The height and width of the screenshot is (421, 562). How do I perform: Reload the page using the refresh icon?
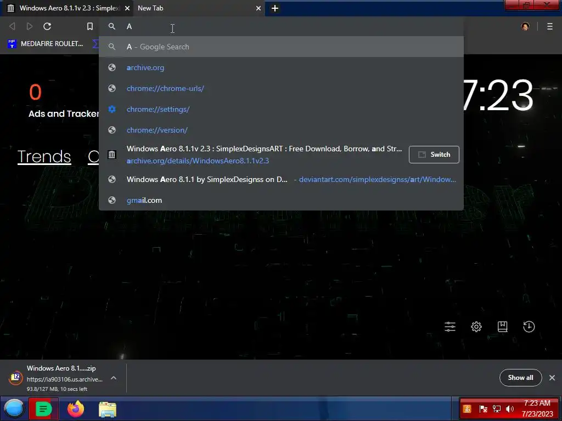coord(47,26)
